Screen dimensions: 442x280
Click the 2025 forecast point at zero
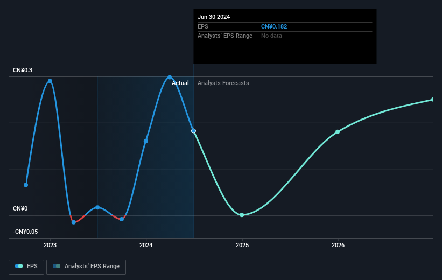click(242, 215)
